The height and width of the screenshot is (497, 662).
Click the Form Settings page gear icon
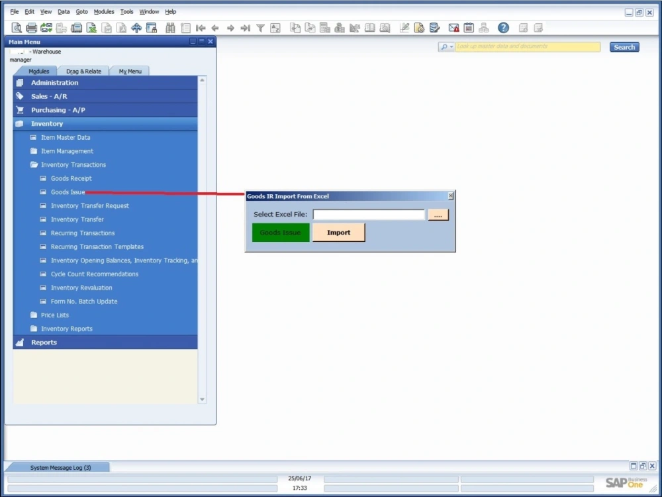click(419, 28)
